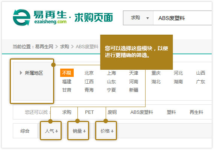Open related search PET
The image size is (214, 150).
click(x=89, y=112)
